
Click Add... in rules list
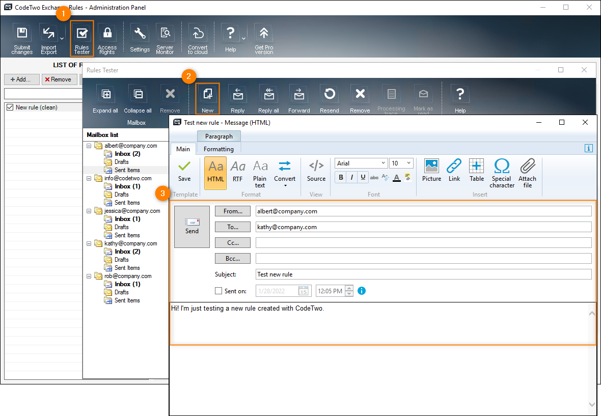point(22,79)
